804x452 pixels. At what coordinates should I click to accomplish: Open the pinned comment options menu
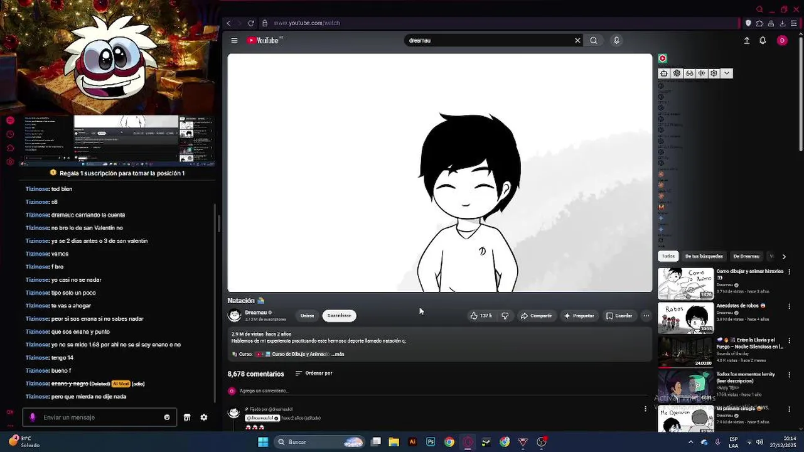coord(645,409)
